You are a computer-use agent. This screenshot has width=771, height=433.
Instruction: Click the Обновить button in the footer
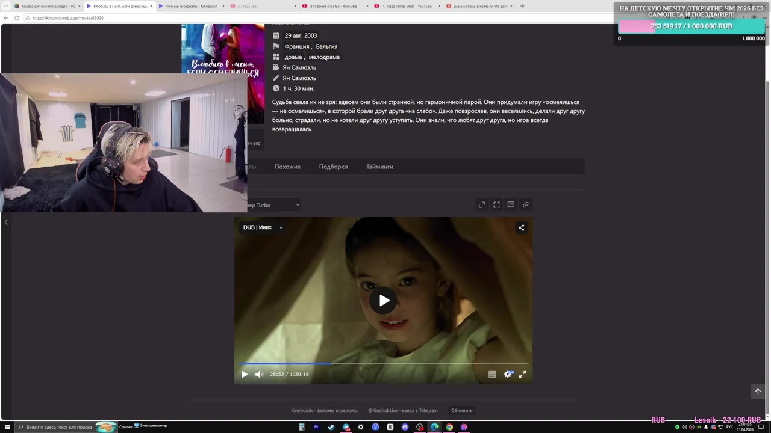[x=461, y=410]
